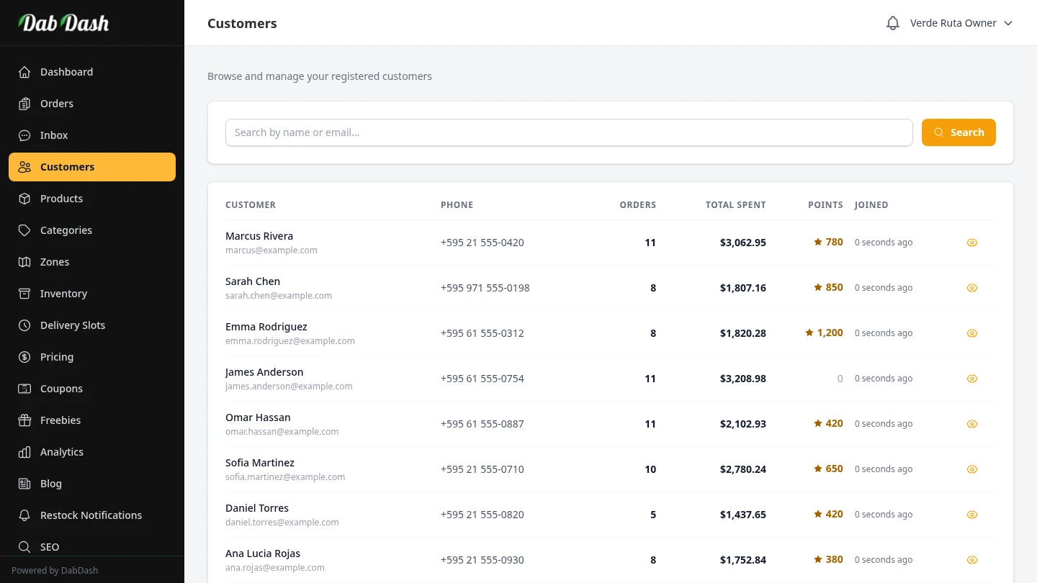Image resolution: width=1037 pixels, height=583 pixels.
Task: Open the Orders page from sidebar
Action: pos(57,104)
